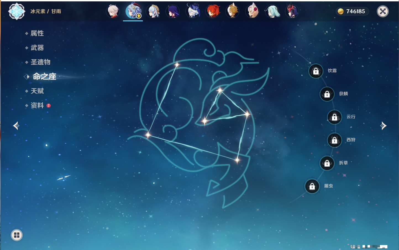The image size is (399, 250).
Task: Click the 云行 constellation lock icon
Action: pos(334,117)
